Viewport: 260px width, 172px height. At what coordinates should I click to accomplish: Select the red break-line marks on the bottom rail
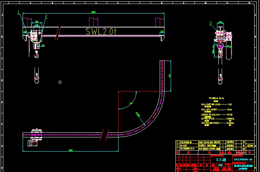[x=106, y=134]
